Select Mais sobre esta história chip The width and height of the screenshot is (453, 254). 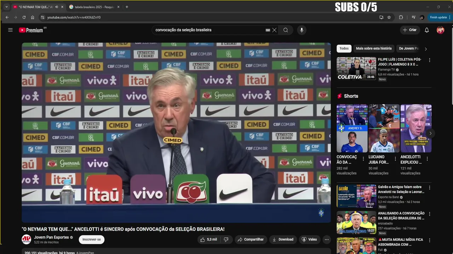click(x=374, y=49)
